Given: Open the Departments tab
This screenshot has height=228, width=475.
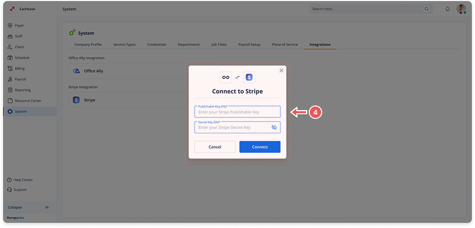Looking at the screenshot, I should (x=189, y=44).
